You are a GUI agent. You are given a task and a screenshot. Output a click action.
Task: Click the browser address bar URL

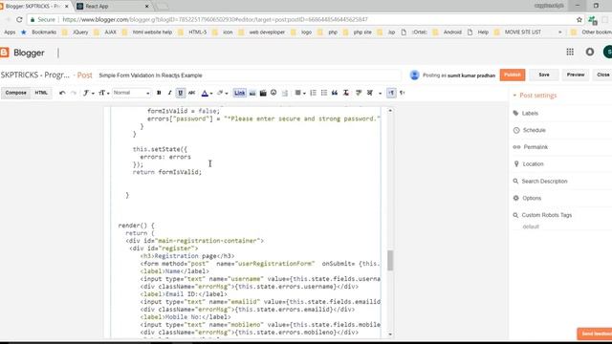click(214, 19)
